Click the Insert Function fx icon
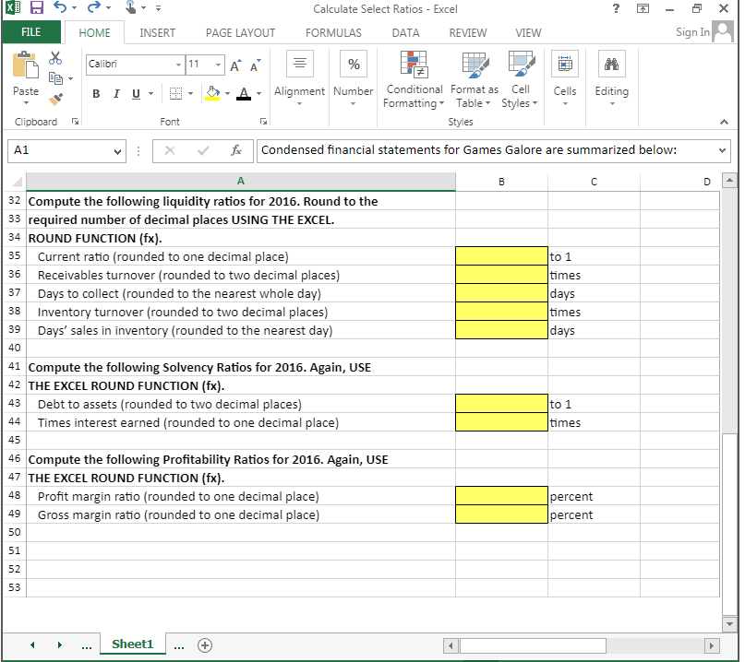 (x=235, y=150)
